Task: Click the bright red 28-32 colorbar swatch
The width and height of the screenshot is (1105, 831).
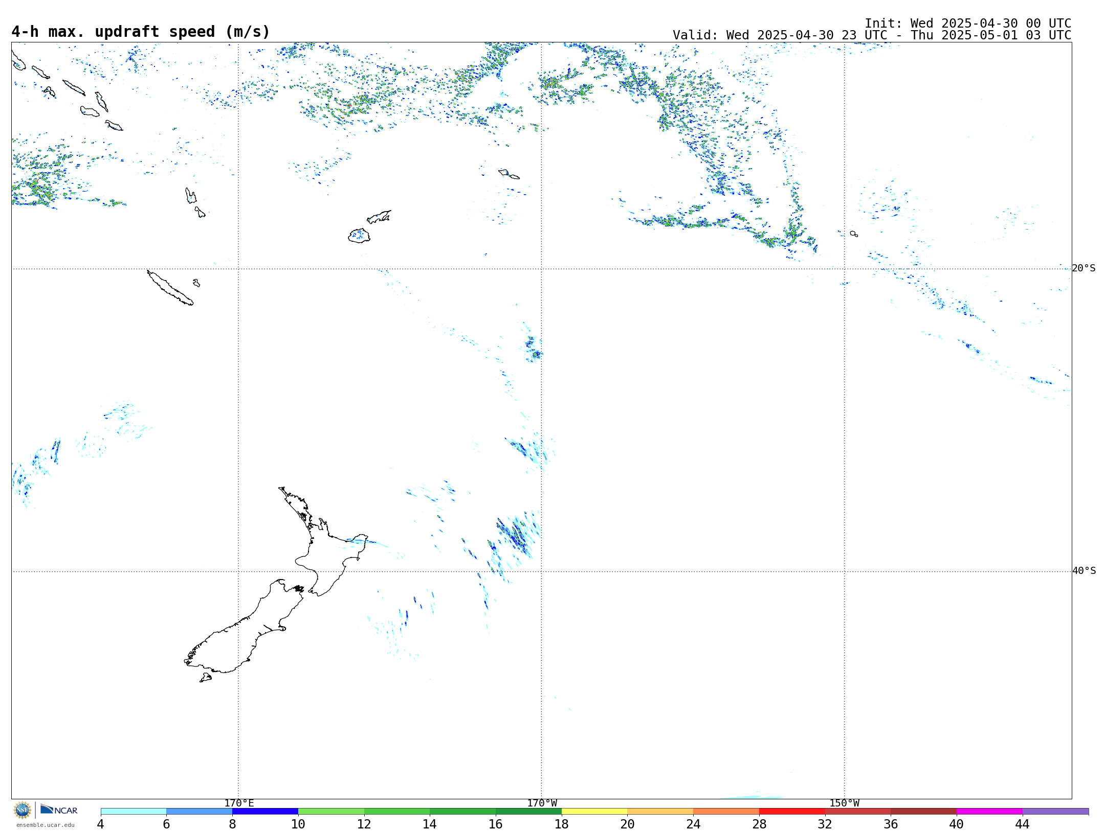Action: [x=792, y=812]
